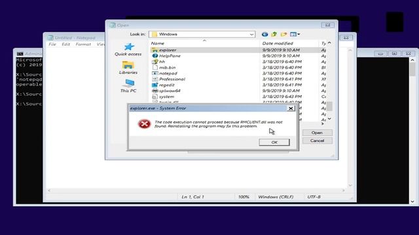
Task: Close the Command Prompt window
Action: (409, 54)
